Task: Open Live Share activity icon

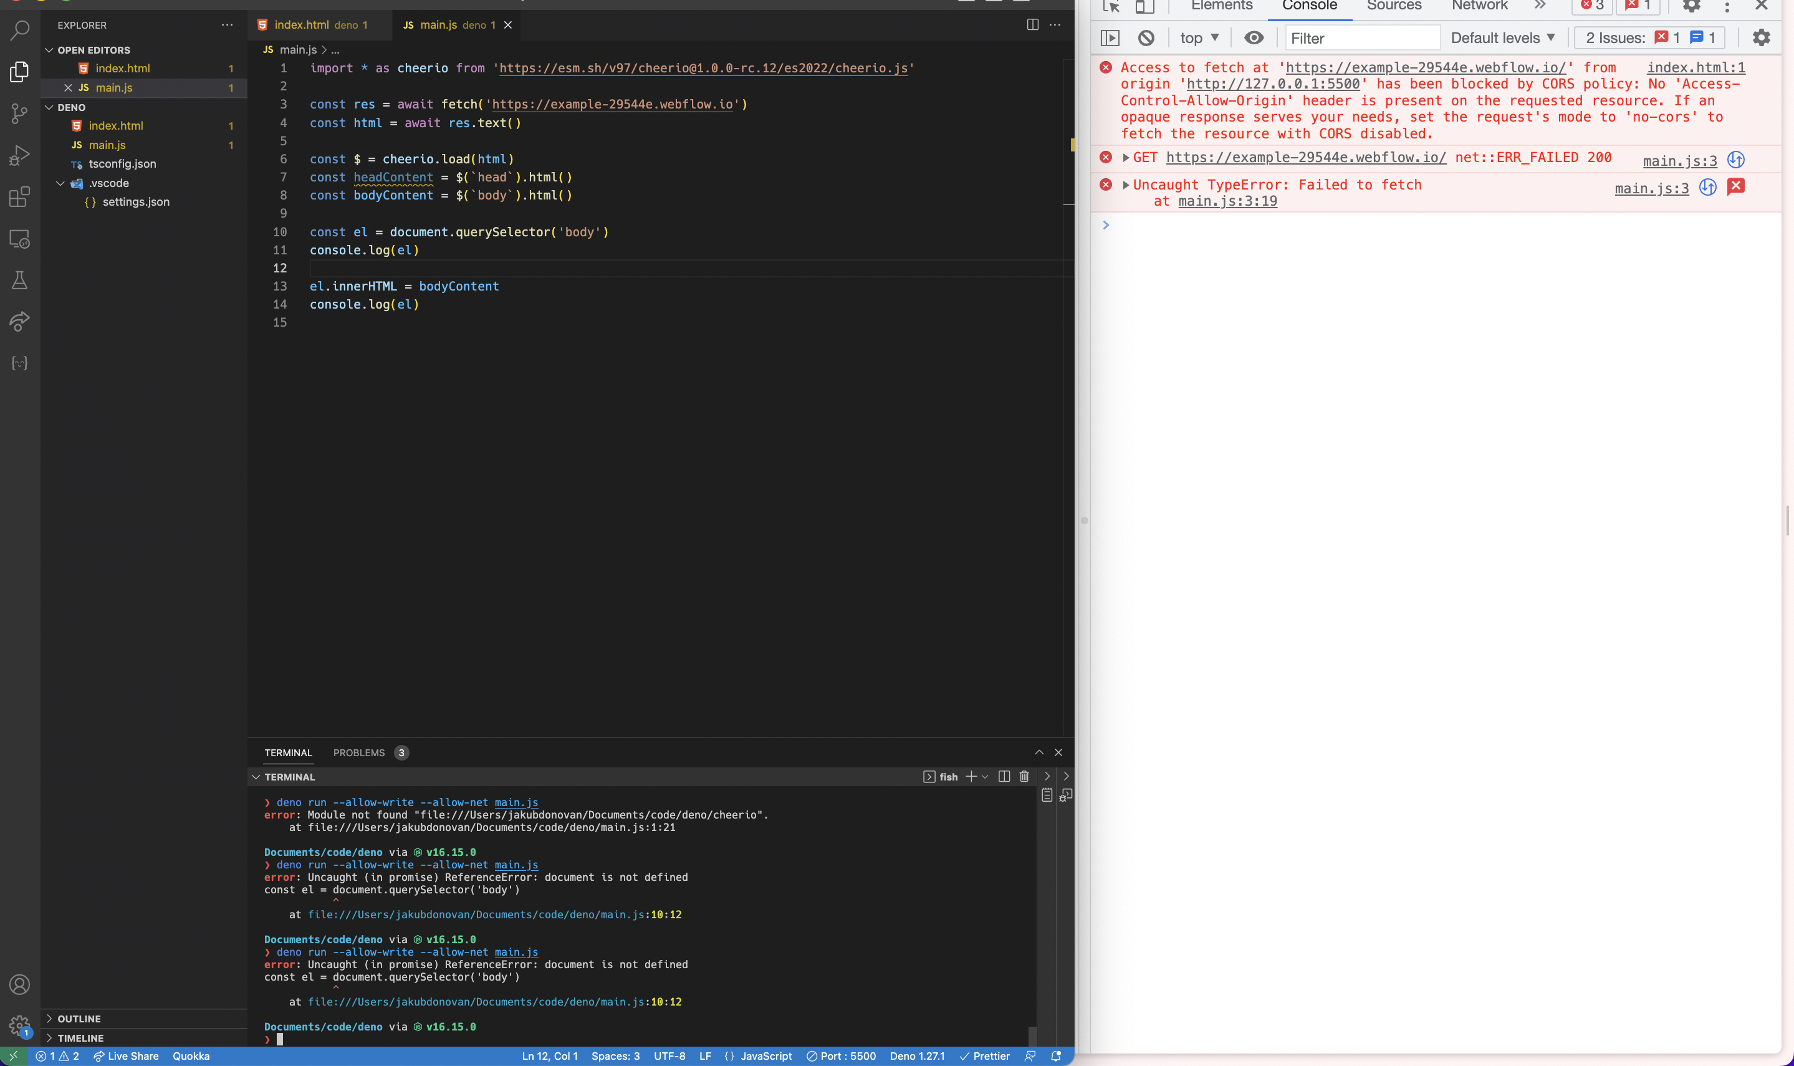Action: pos(19,321)
